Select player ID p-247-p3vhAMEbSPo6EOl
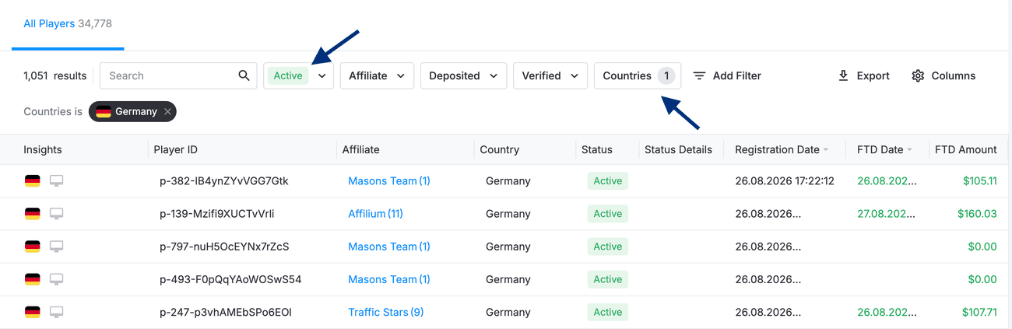 click(226, 312)
